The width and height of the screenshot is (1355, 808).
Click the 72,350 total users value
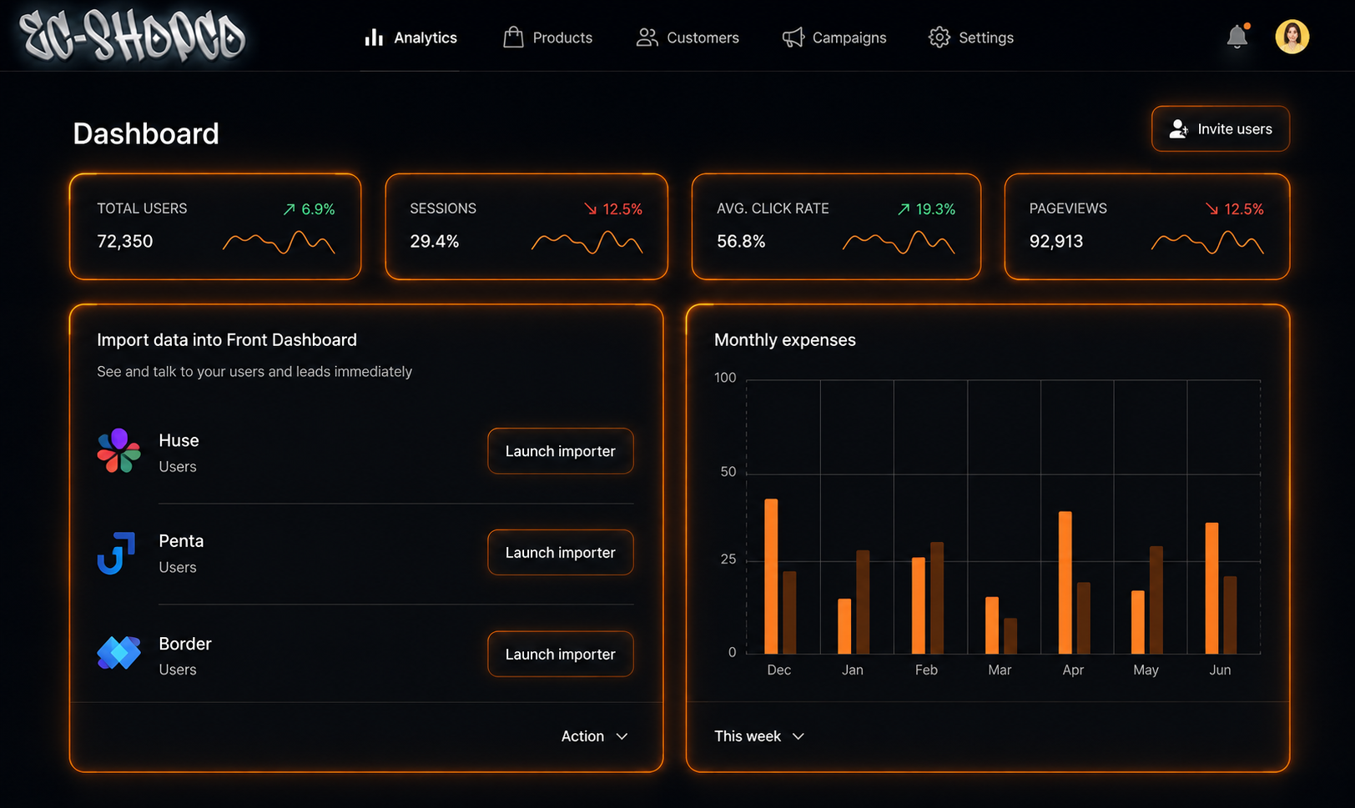125,241
